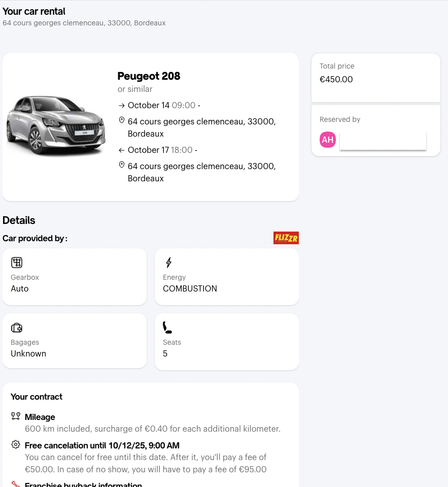Click the free cancelation gear icon
Image resolution: width=448 pixels, height=487 pixels.
(x=16, y=445)
